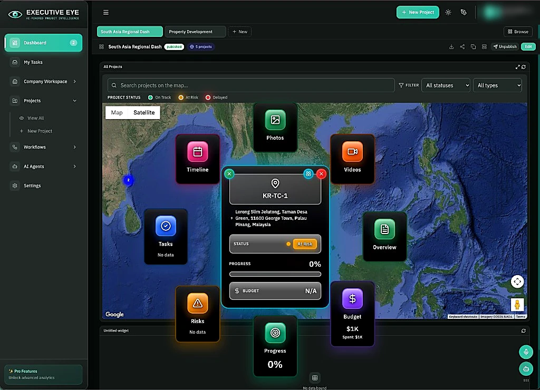Image resolution: width=540 pixels, height=390 pixels.
Task: Click the Budget N/A row on card
Action: click(275, 291)
